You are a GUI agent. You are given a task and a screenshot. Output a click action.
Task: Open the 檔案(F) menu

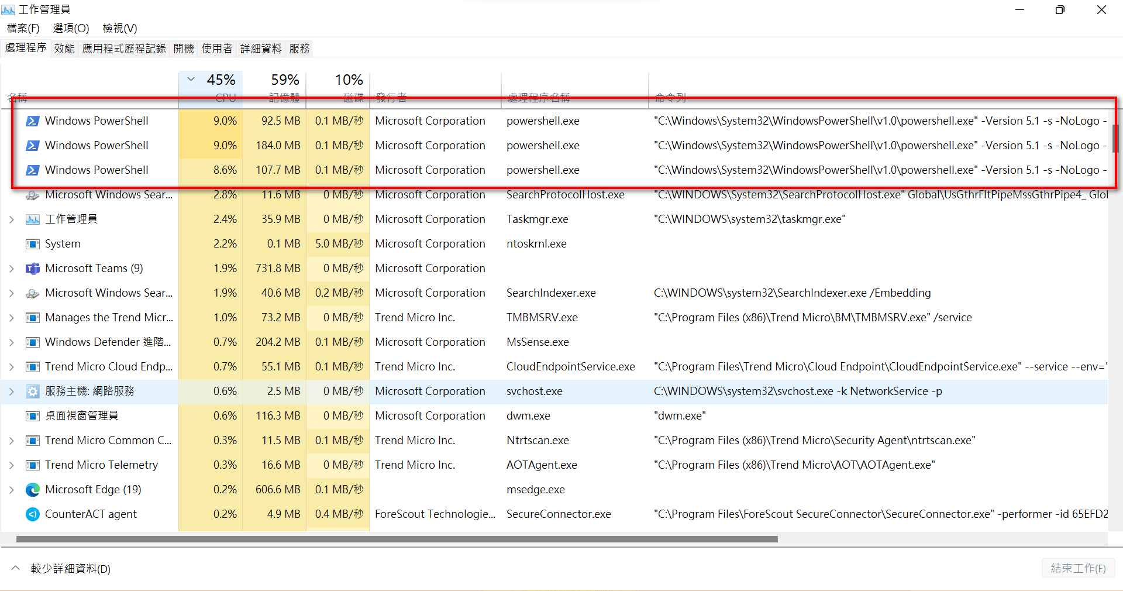click(x=23, y=28)
